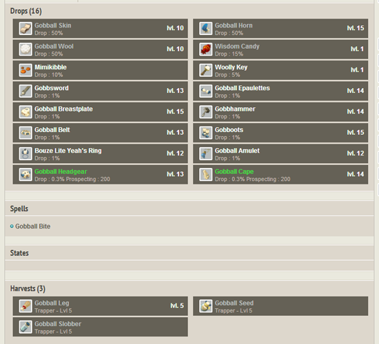Click the Gobball Headgear item icon
Viewport: 379px width, 344px height.
[x=25, y=175]
